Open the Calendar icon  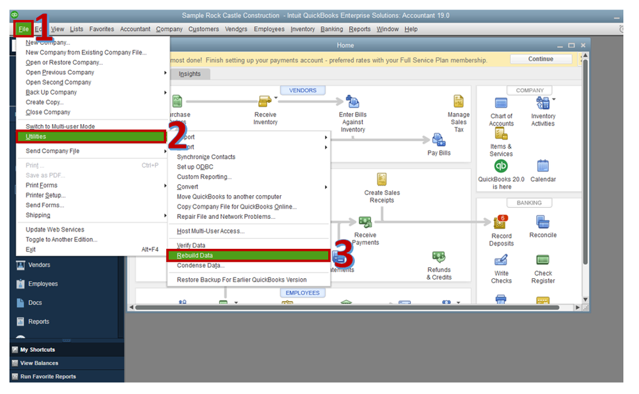[543, 166]
